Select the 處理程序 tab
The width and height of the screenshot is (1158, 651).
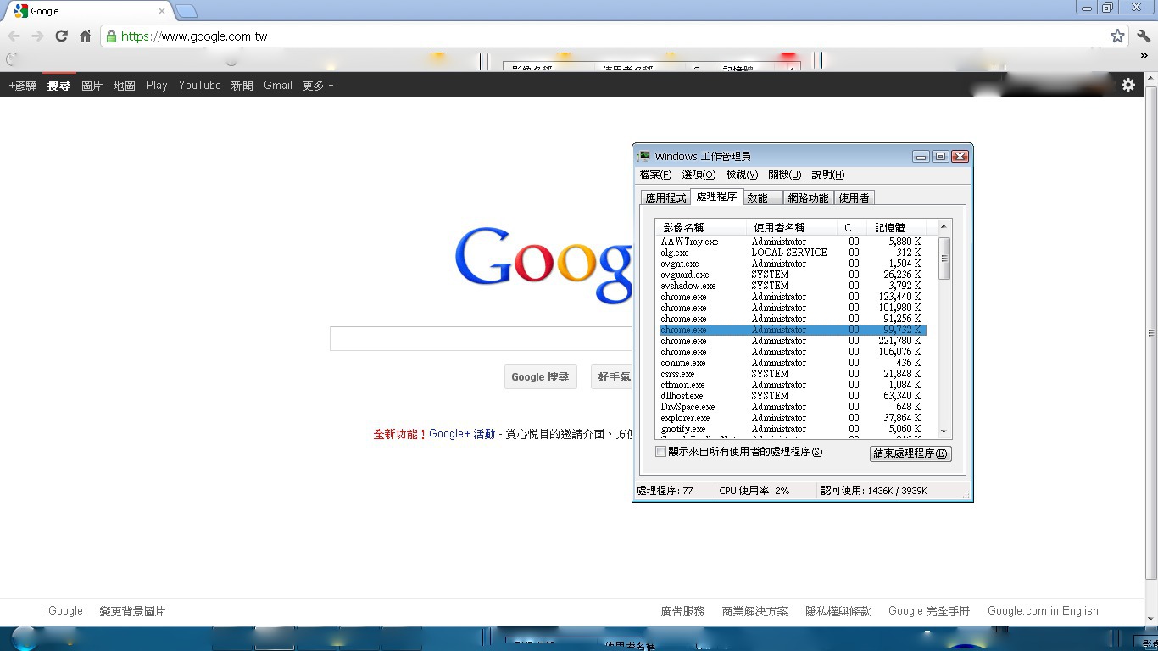tap(716, 197)
